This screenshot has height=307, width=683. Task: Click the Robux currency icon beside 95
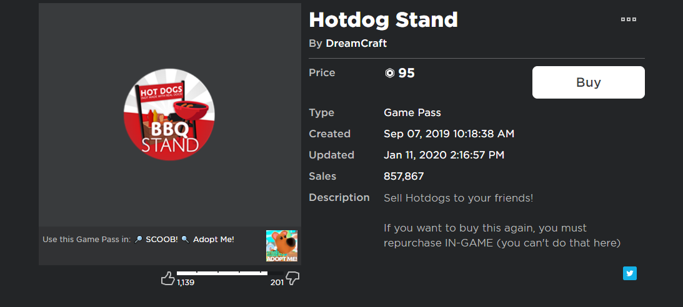coord(390,74)
